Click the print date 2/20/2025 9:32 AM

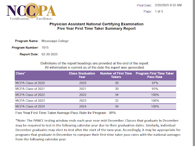pos(168,5)
